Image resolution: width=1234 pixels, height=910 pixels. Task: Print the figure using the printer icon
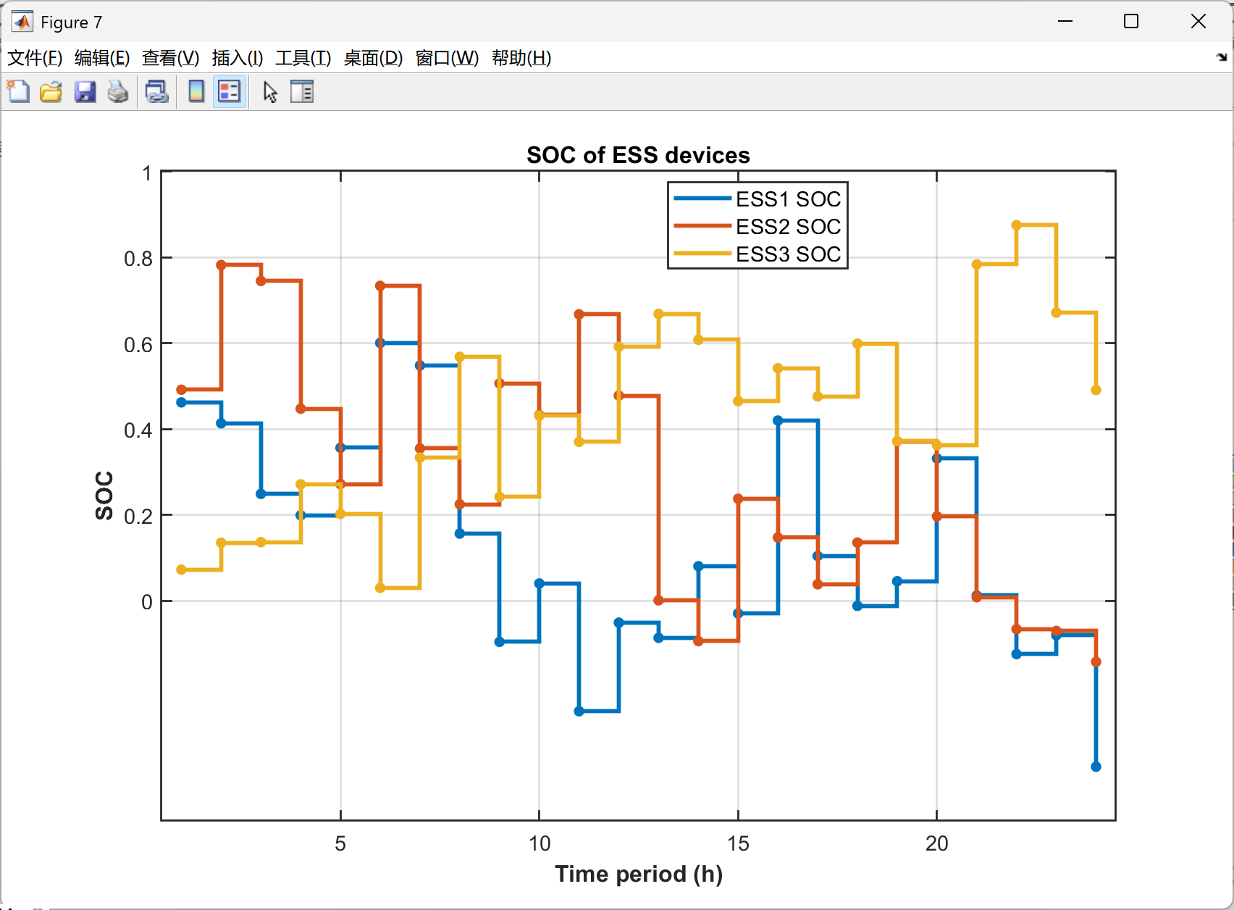pyautogui.click(x=118, y=92)
